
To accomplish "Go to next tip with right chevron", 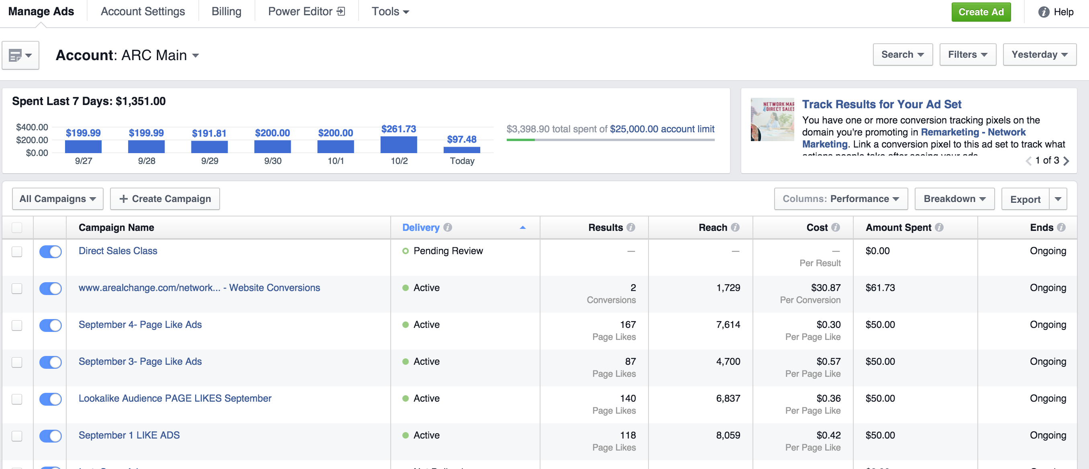I will click(1066, 161).
